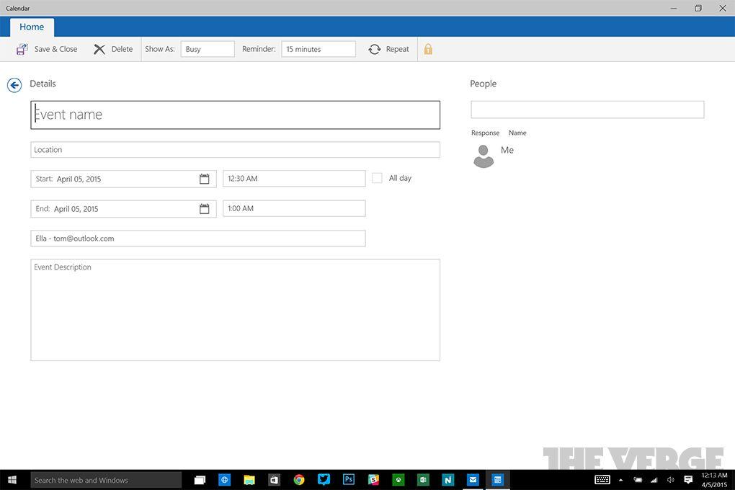Screen dimensions: 735x490
Task: Change the 1:00 AM end time
Action: pyautogui.click(x=294, y=209)
